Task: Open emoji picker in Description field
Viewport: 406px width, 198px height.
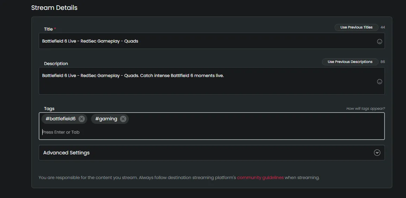Action: click(379, 82)
